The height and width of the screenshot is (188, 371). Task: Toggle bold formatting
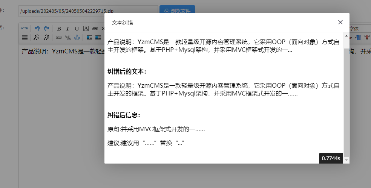point(59,29)
